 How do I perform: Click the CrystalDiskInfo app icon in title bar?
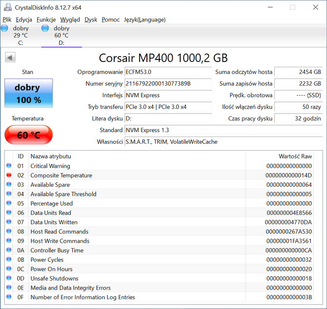(8, 7)
